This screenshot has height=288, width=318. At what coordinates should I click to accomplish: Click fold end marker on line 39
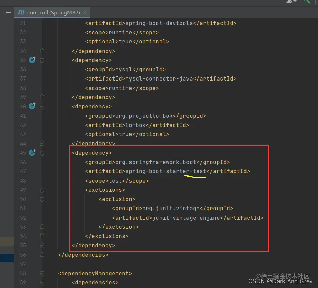tap(42, 97)
